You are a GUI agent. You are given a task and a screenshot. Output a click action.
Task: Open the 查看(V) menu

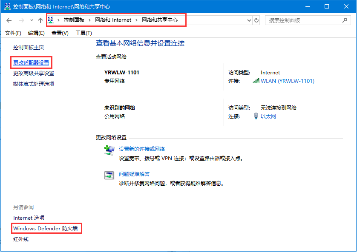point(60,33)
